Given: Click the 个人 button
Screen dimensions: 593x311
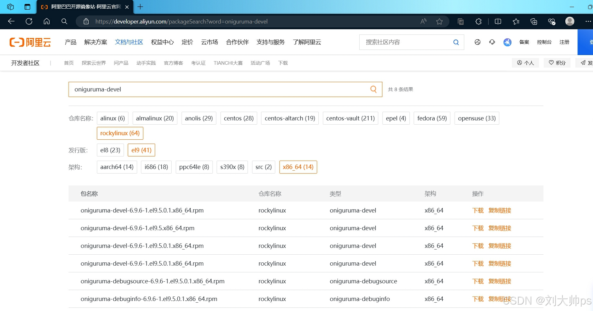Looking at the screenshot, I should coord(525,63).
